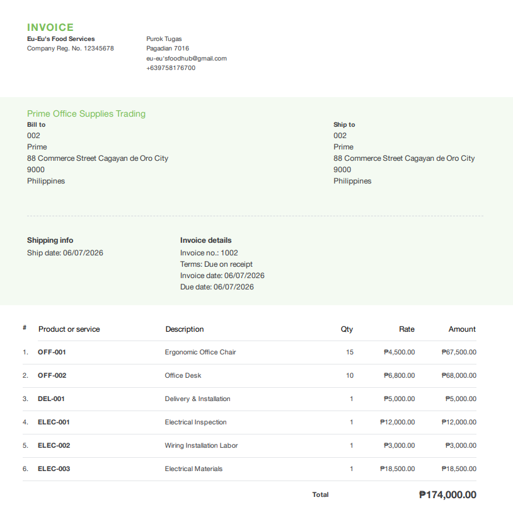Image resolution: width=513 pixels, height=507 pixels.
Task: Select the OFF-001 product code
Action: [52, 352]
